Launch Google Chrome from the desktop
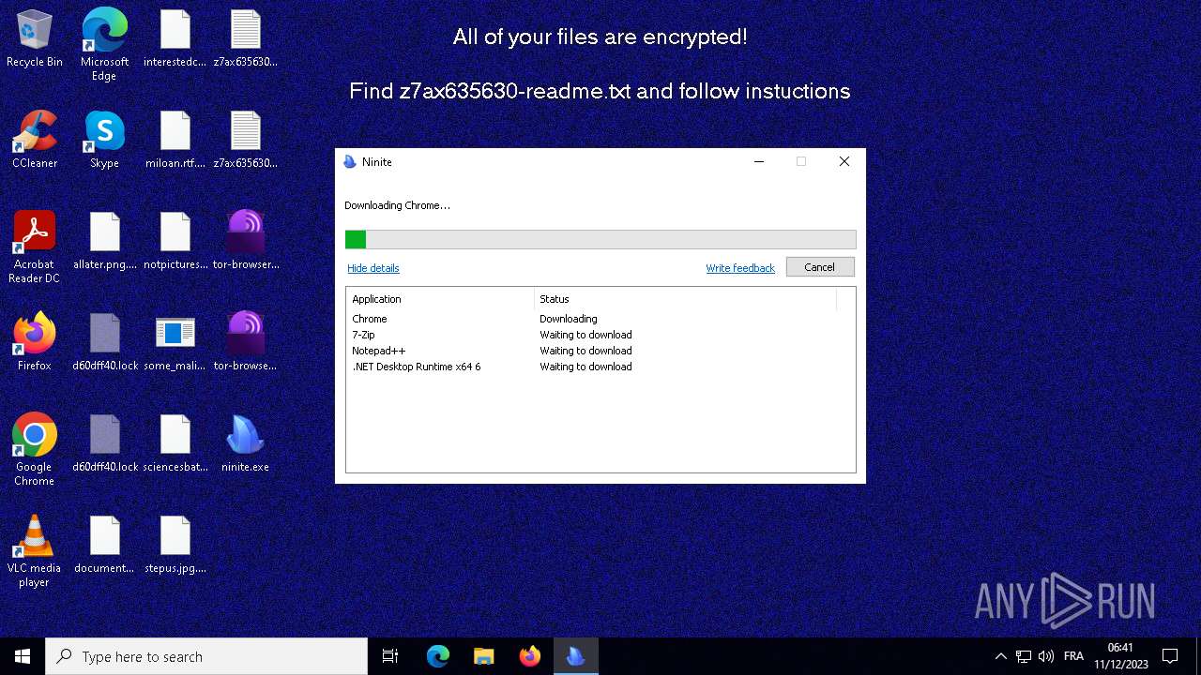1201x675 pixels. 35,449
